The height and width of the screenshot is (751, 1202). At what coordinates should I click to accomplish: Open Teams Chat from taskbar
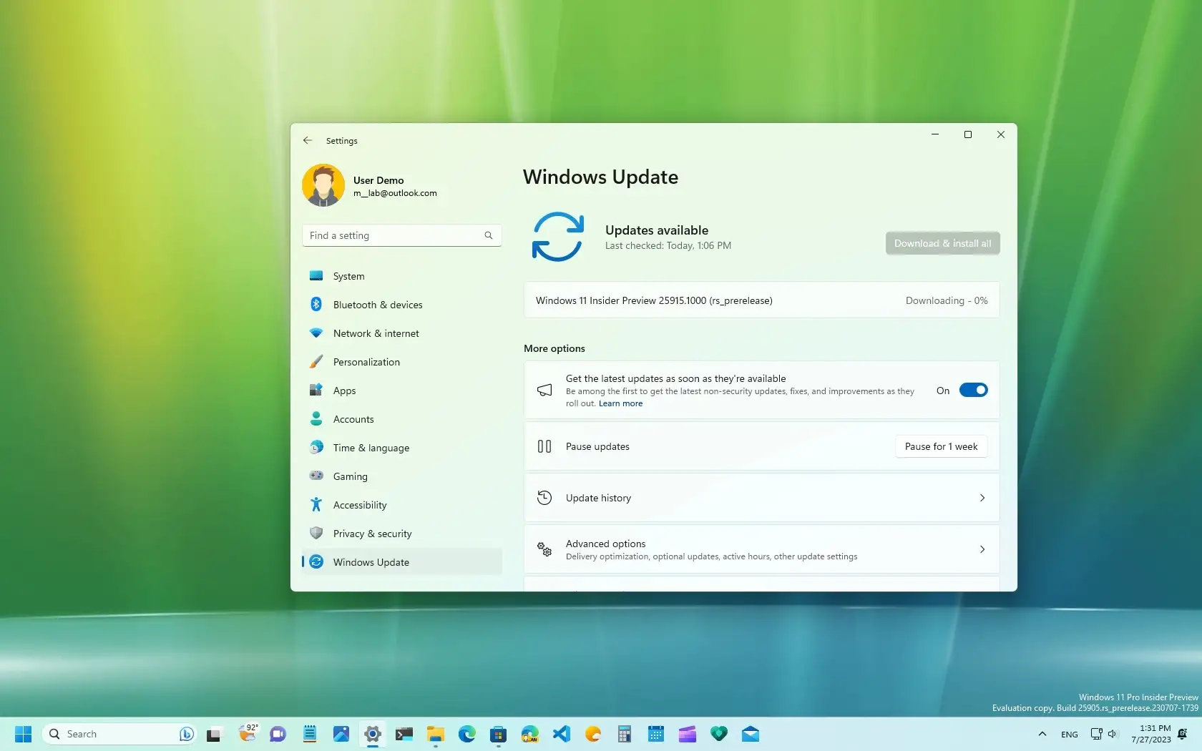pos(278,734)
